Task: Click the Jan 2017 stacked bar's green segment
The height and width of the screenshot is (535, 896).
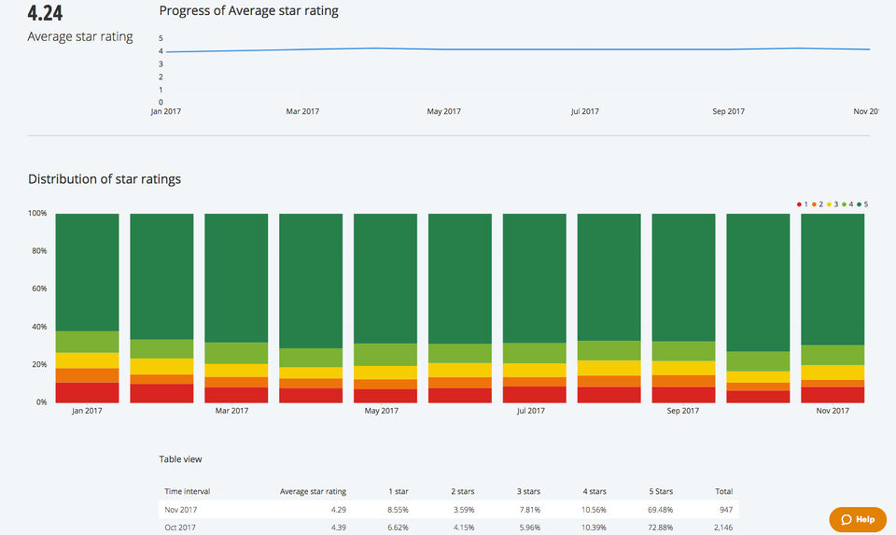Action: [x=87, y=271]
